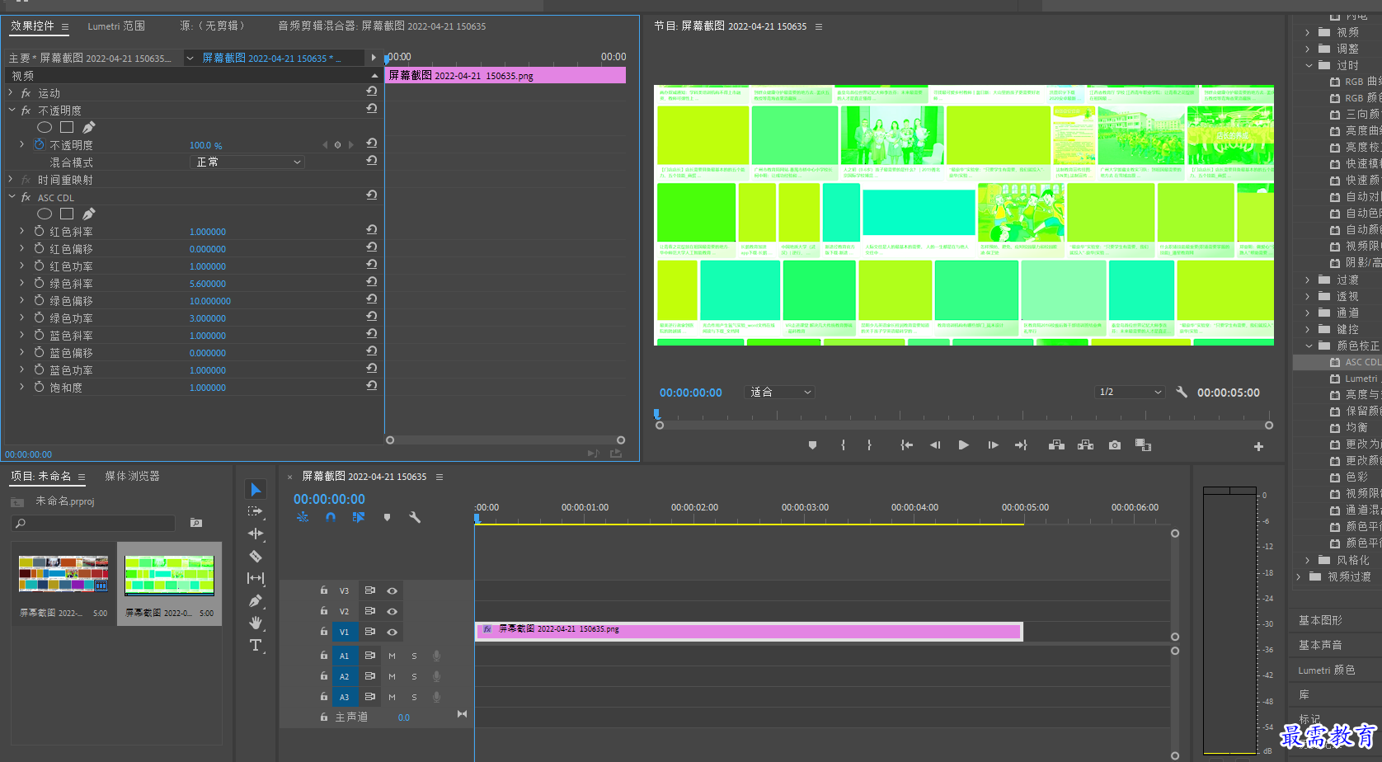
Task: Toggle V1 track output eye
Action: (x=393, y=632)
